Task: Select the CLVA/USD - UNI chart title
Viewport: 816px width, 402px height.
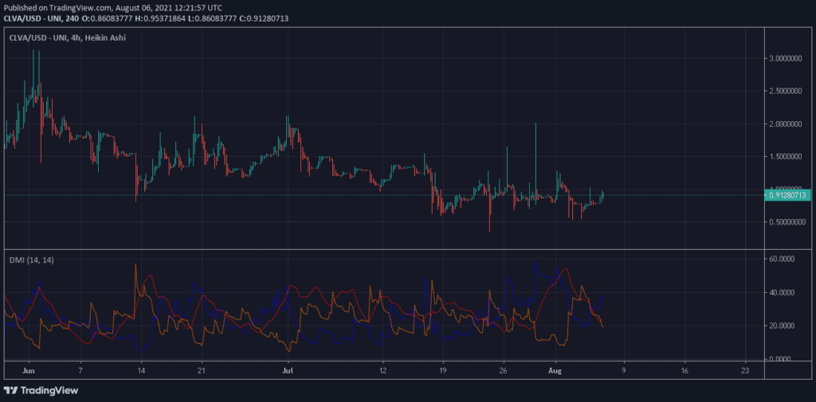Action: (x=66, y=37)
